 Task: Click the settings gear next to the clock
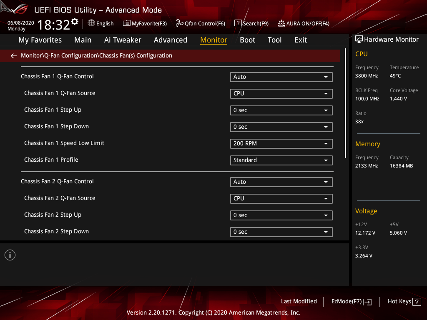coord(75,22)
